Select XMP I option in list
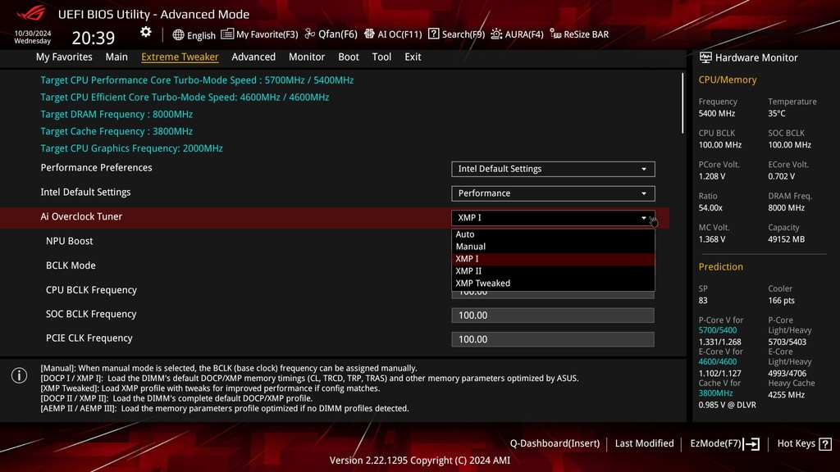 [x=553, y=259]
